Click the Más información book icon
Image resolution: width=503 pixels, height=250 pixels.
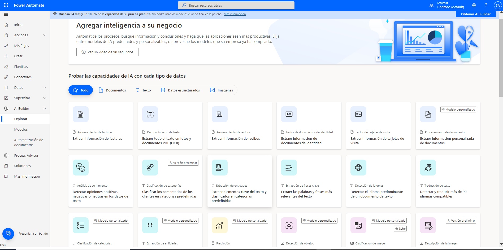click(6, 176)
